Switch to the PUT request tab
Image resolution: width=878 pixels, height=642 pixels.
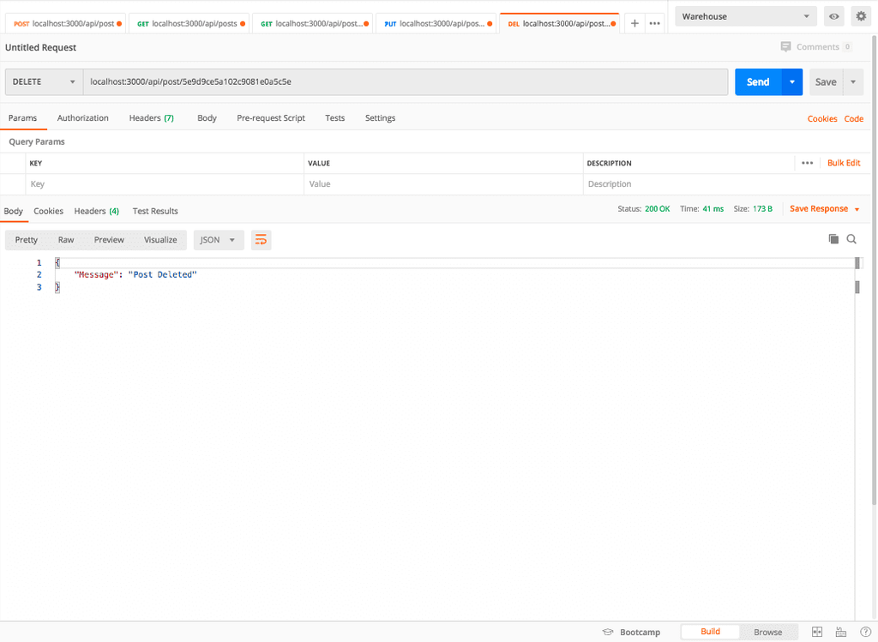tap(436, 23)
